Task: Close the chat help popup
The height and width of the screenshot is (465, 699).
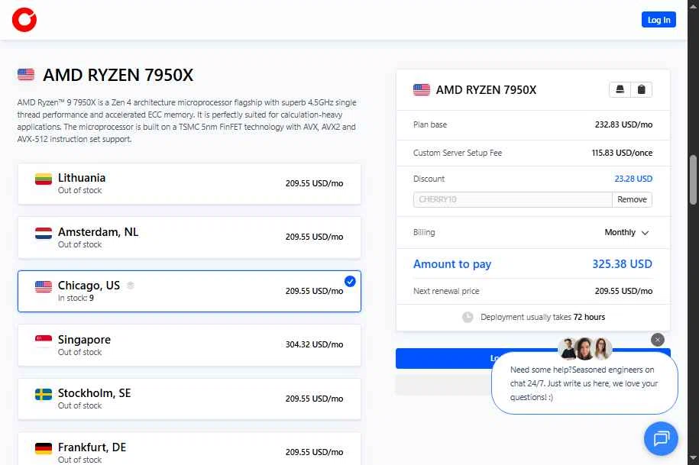Action: [658, 339]
